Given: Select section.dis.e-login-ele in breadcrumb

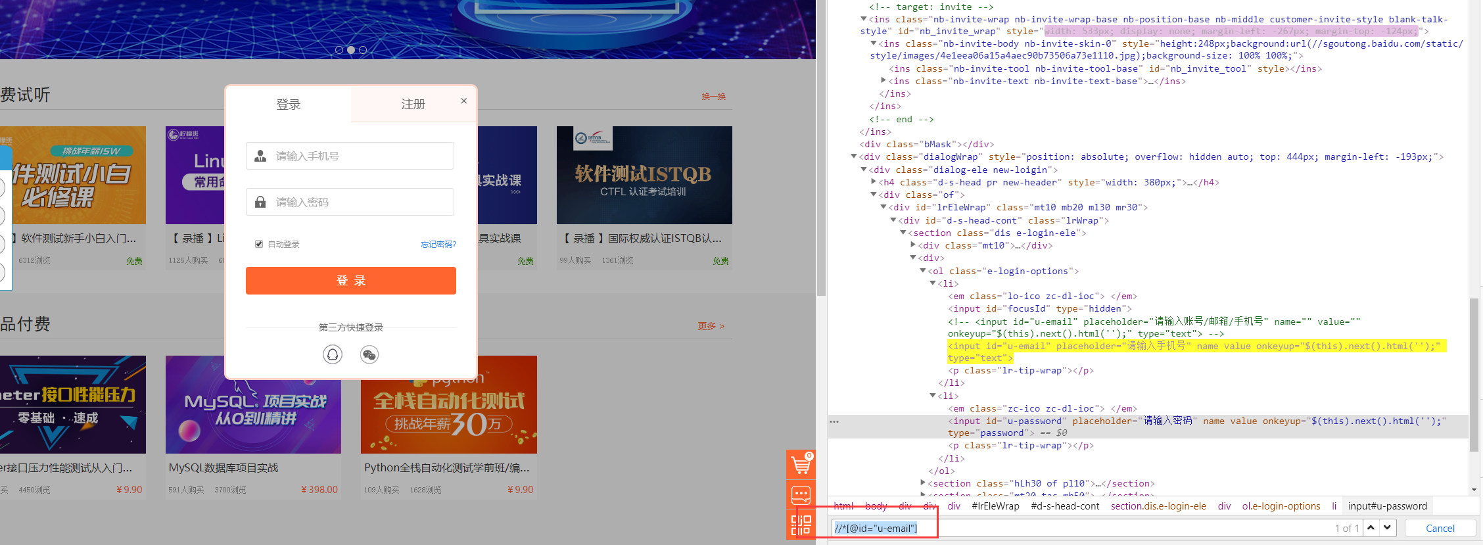Looking at the screenshot, I should click(x=1158, y=506).
